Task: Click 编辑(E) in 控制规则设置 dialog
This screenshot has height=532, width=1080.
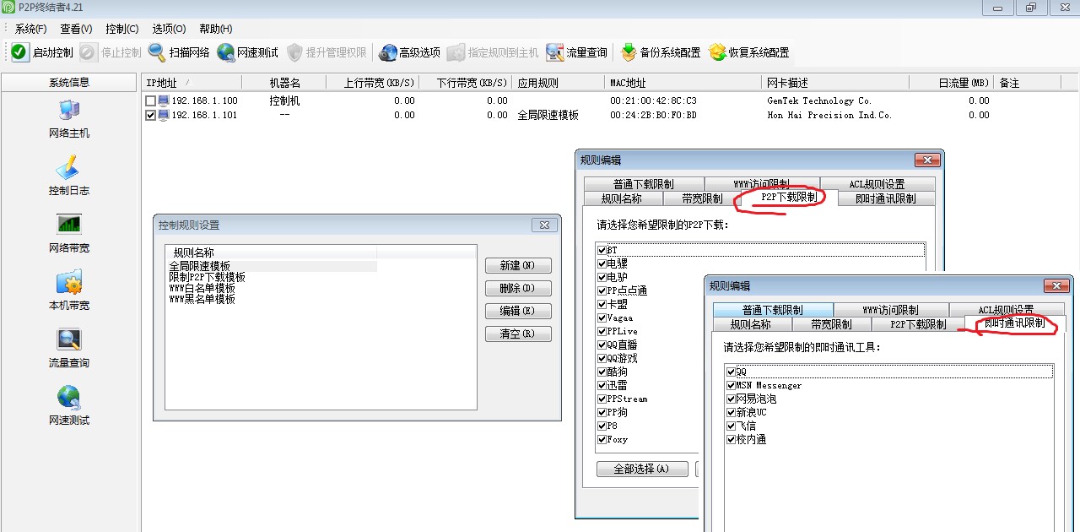Action: 518,311
